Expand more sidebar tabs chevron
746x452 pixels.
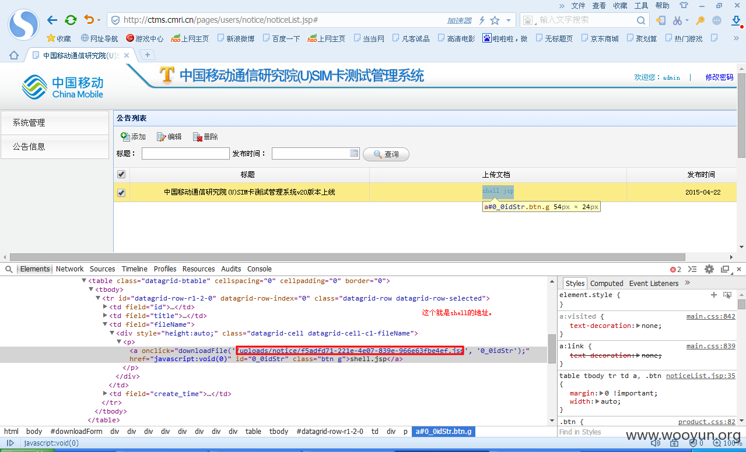tap(688, 283)
